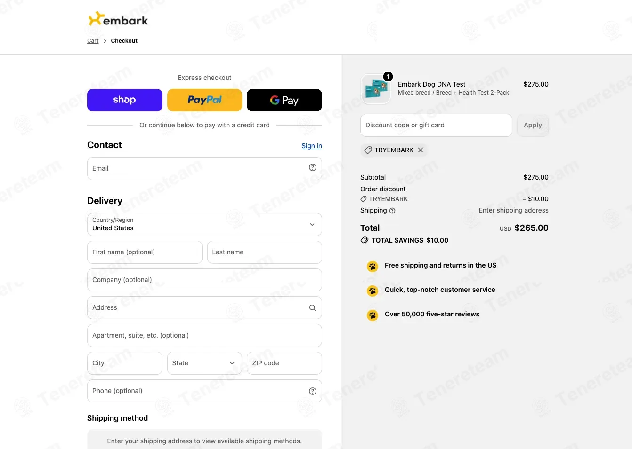Focus the City field
Screen dimensions: 632x449
(x=125, y=363)
